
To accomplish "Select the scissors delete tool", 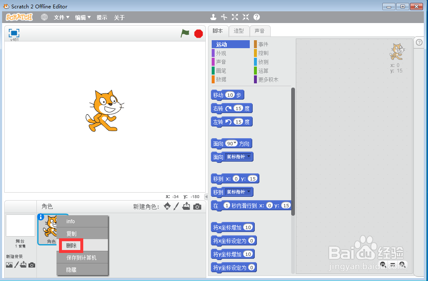I will [x=224, y=17].
